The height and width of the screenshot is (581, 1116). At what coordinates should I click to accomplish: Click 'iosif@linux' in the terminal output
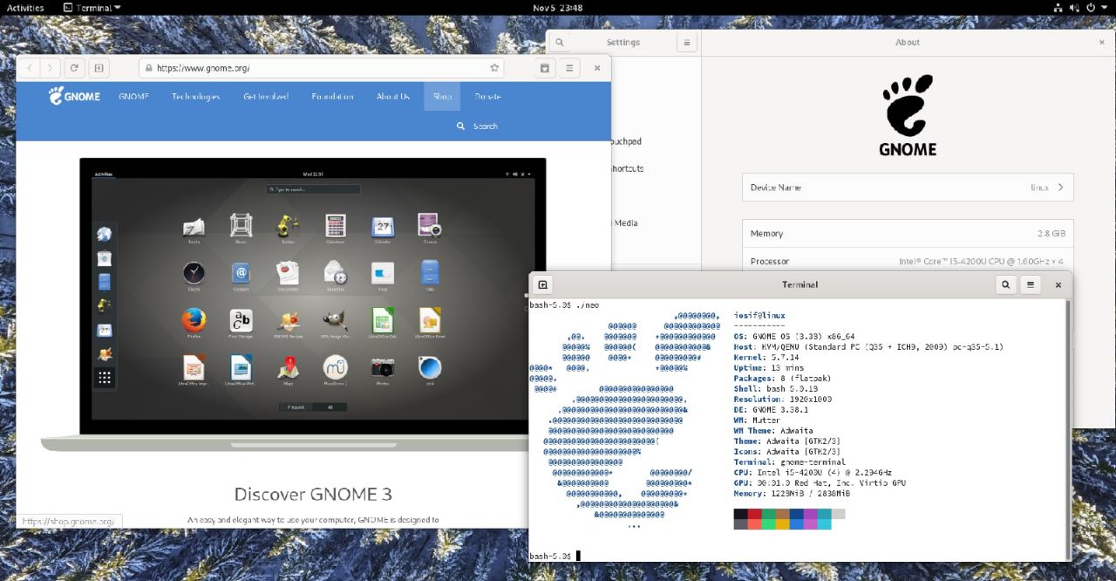759,316
